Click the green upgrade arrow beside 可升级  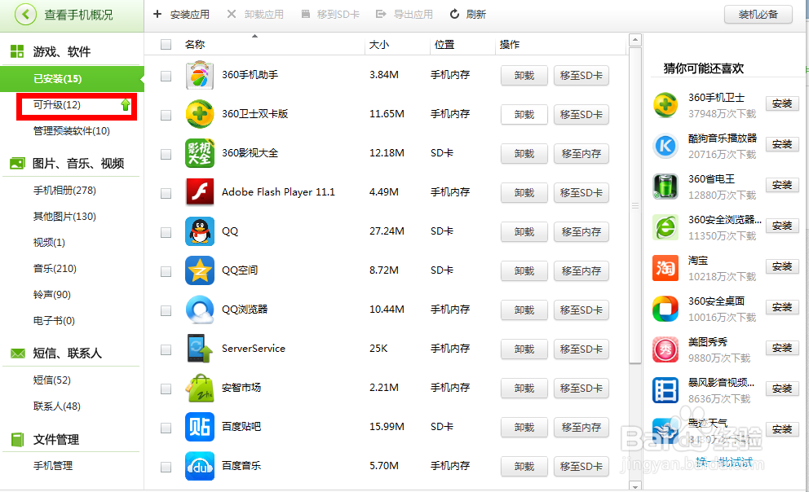coord(126,105)
